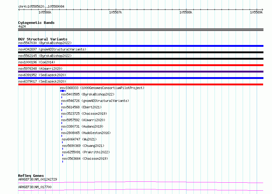Open the nsv3380731 (Audano2019) label

click(x=82, y=126)
